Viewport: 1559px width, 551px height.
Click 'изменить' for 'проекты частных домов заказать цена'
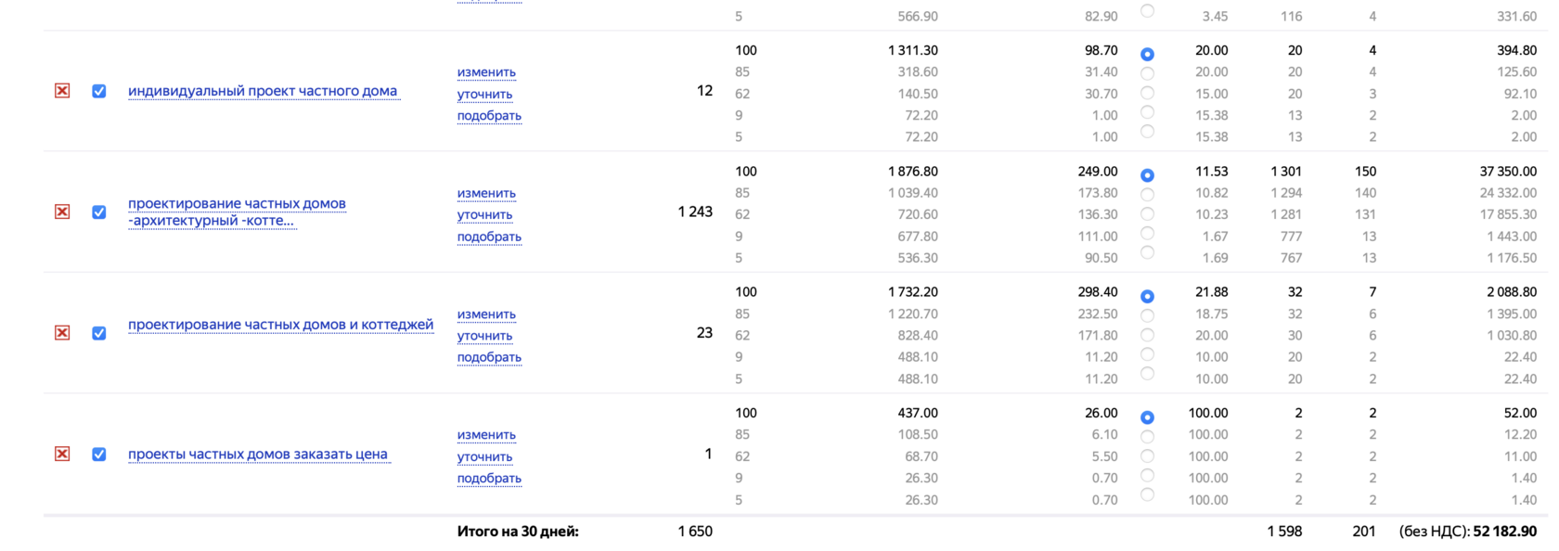click(486, 435)
